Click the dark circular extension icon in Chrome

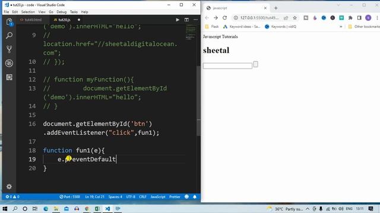click(x=332, y=18)
